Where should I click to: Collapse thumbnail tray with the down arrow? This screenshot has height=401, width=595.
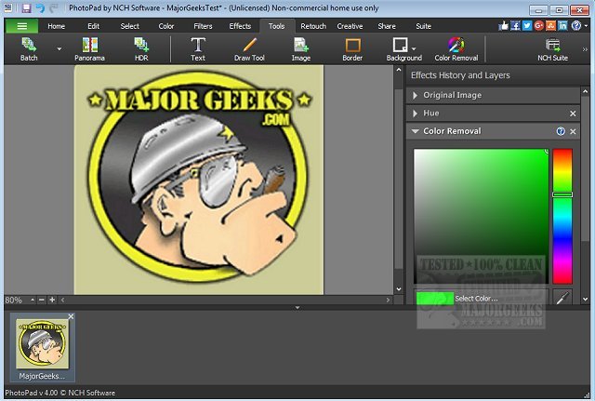(297, 308)
